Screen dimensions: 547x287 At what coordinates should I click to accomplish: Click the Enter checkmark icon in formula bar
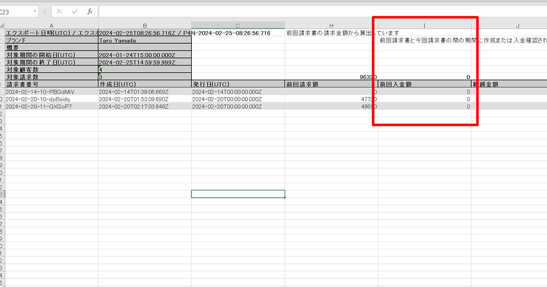tap(75, 11)
